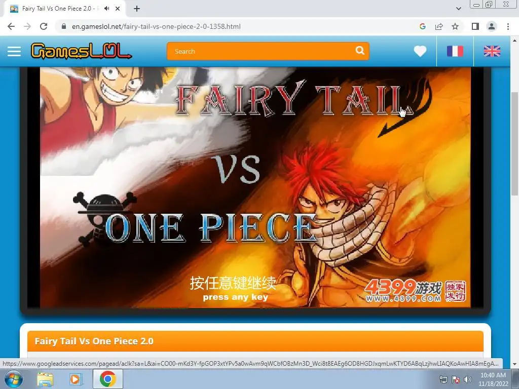519x389 pixels.
Task: Click the network tray icon
Action: click(x=443, y=379)
